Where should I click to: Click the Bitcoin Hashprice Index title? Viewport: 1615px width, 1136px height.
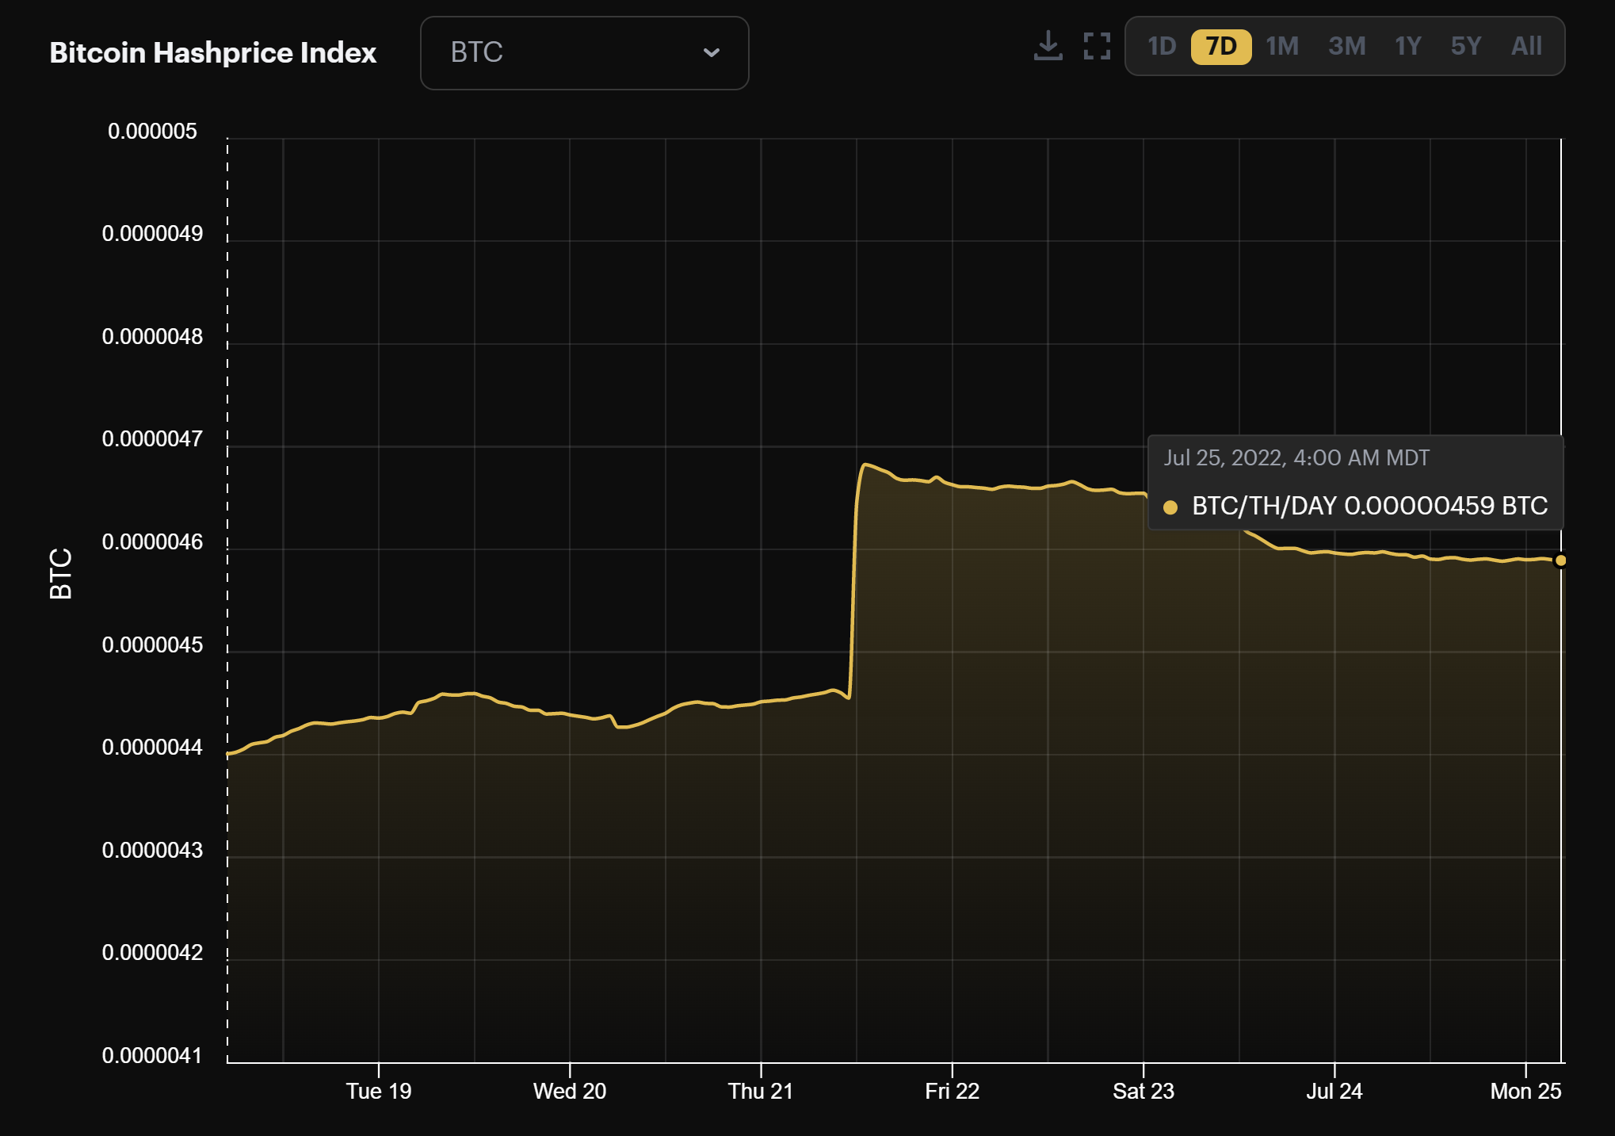213,53
